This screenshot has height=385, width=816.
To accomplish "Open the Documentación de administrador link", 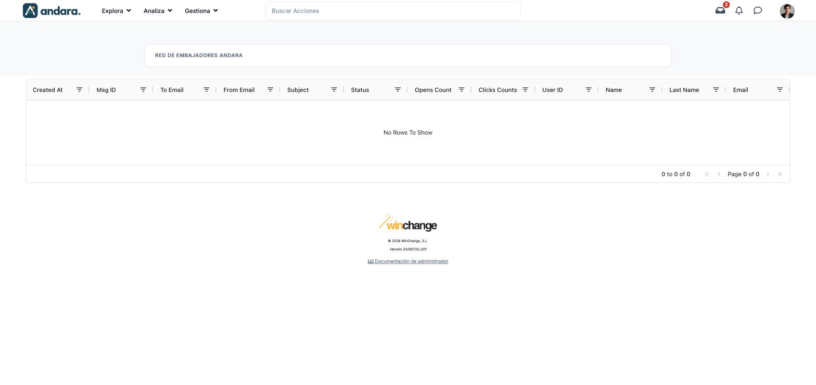I will click(x=408, y=261).
